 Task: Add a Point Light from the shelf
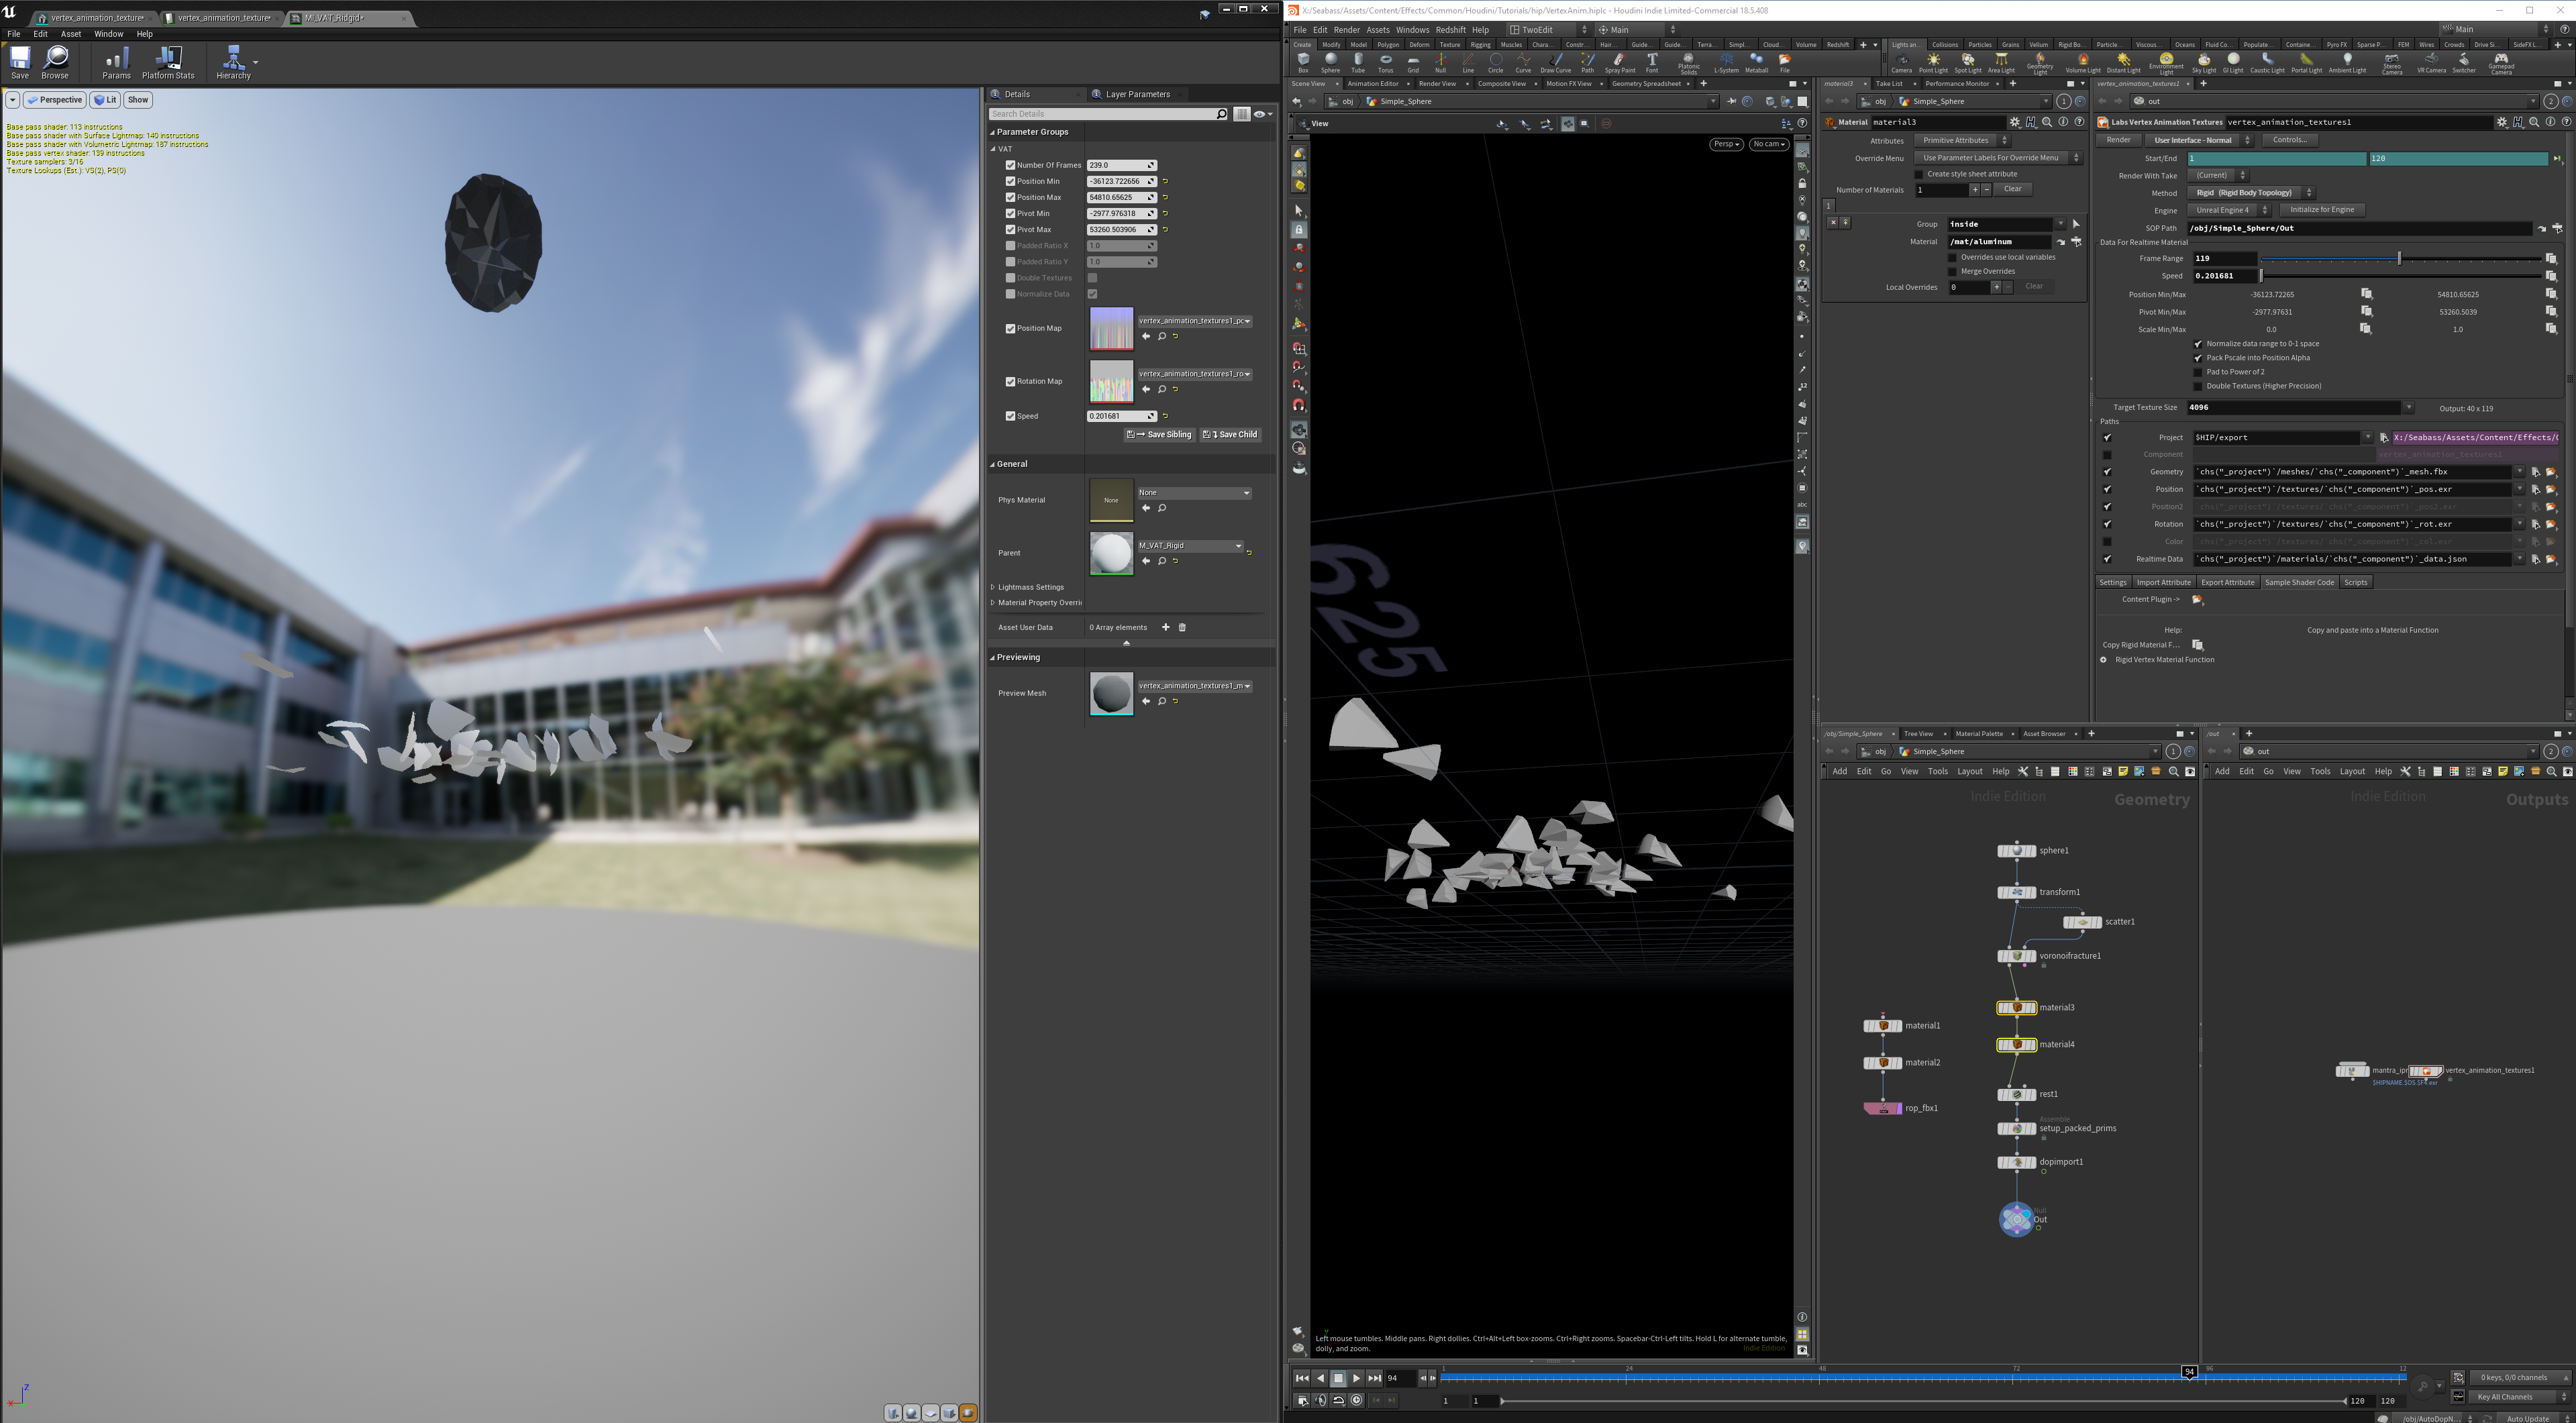(x=1933, y=63)
